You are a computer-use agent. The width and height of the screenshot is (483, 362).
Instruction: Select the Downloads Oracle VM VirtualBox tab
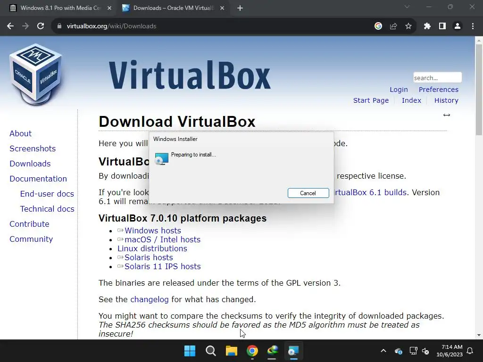coord(173,8)
